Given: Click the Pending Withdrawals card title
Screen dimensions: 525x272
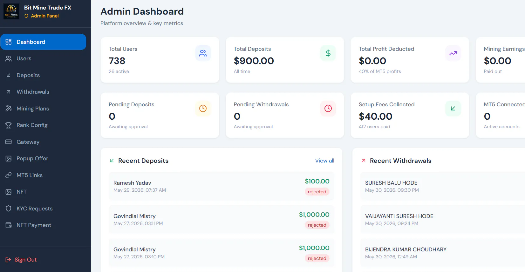Looking at the screenshot, I should [x=261, y=104].
